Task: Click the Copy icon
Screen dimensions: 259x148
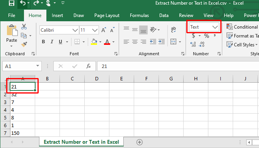Action: [24, 36]
